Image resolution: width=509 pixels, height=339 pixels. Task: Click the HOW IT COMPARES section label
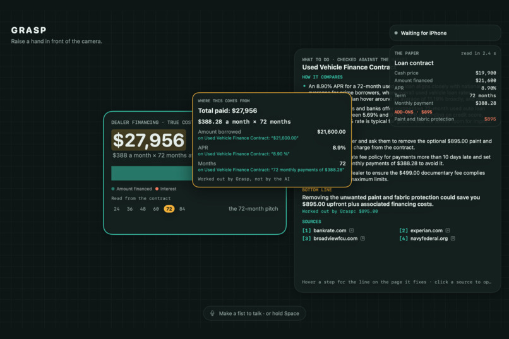coord(322,77)
